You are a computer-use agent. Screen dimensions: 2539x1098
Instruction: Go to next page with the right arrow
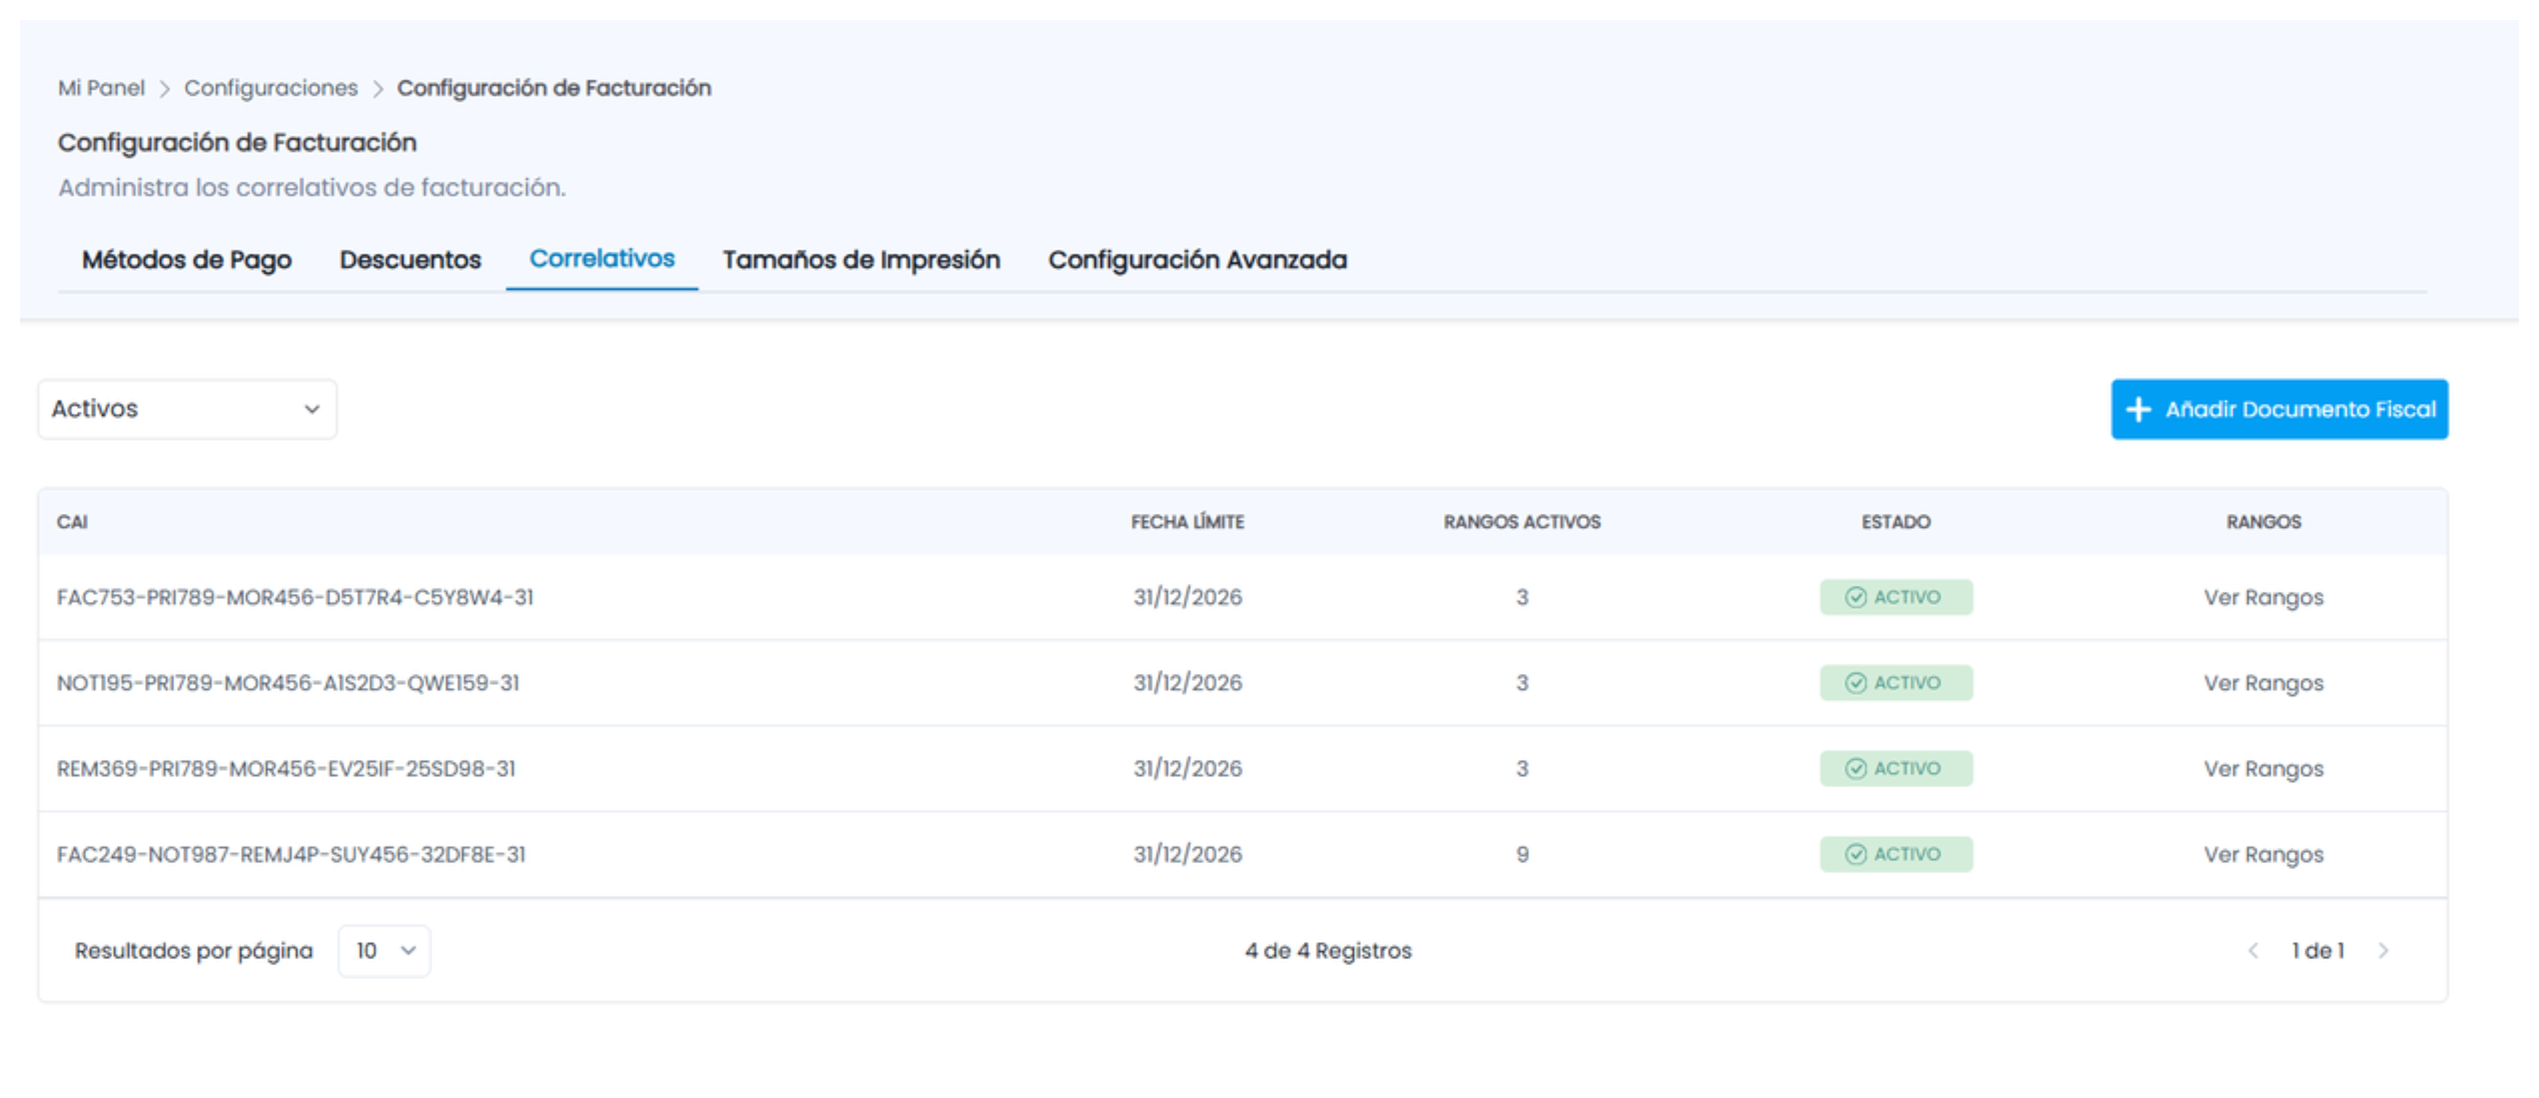[x=2384, y=951]
